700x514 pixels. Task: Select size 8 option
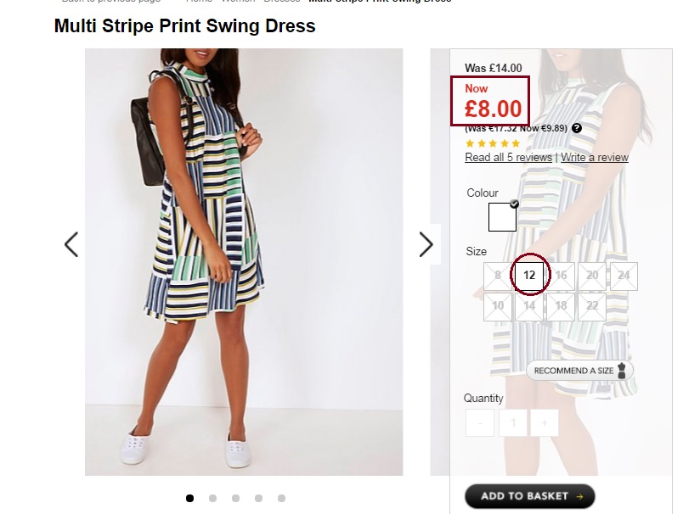pyautogui.click(x=498, y=276)
